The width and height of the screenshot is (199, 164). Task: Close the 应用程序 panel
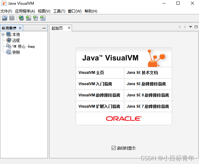(20, 28)
